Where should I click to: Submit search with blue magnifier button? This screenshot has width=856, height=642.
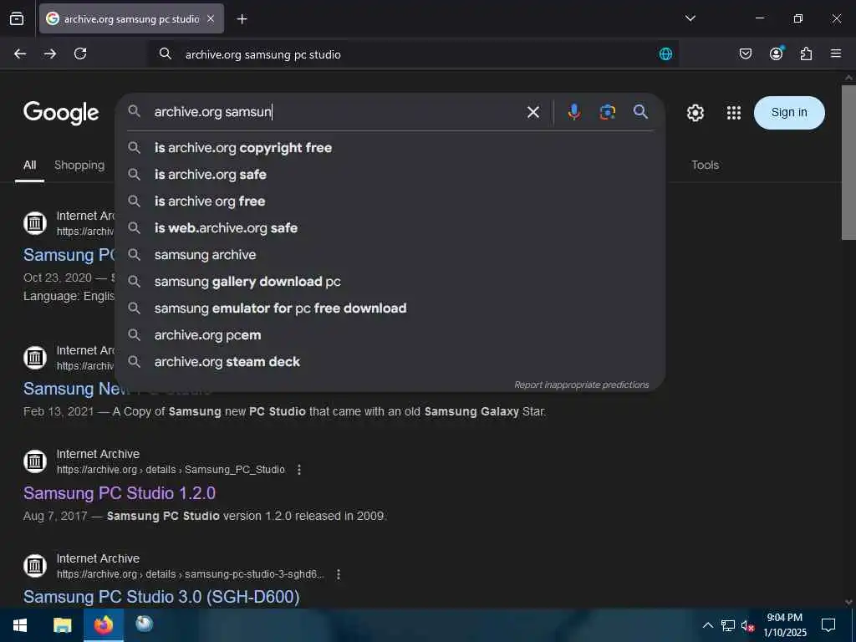click(x=640, y=112)
